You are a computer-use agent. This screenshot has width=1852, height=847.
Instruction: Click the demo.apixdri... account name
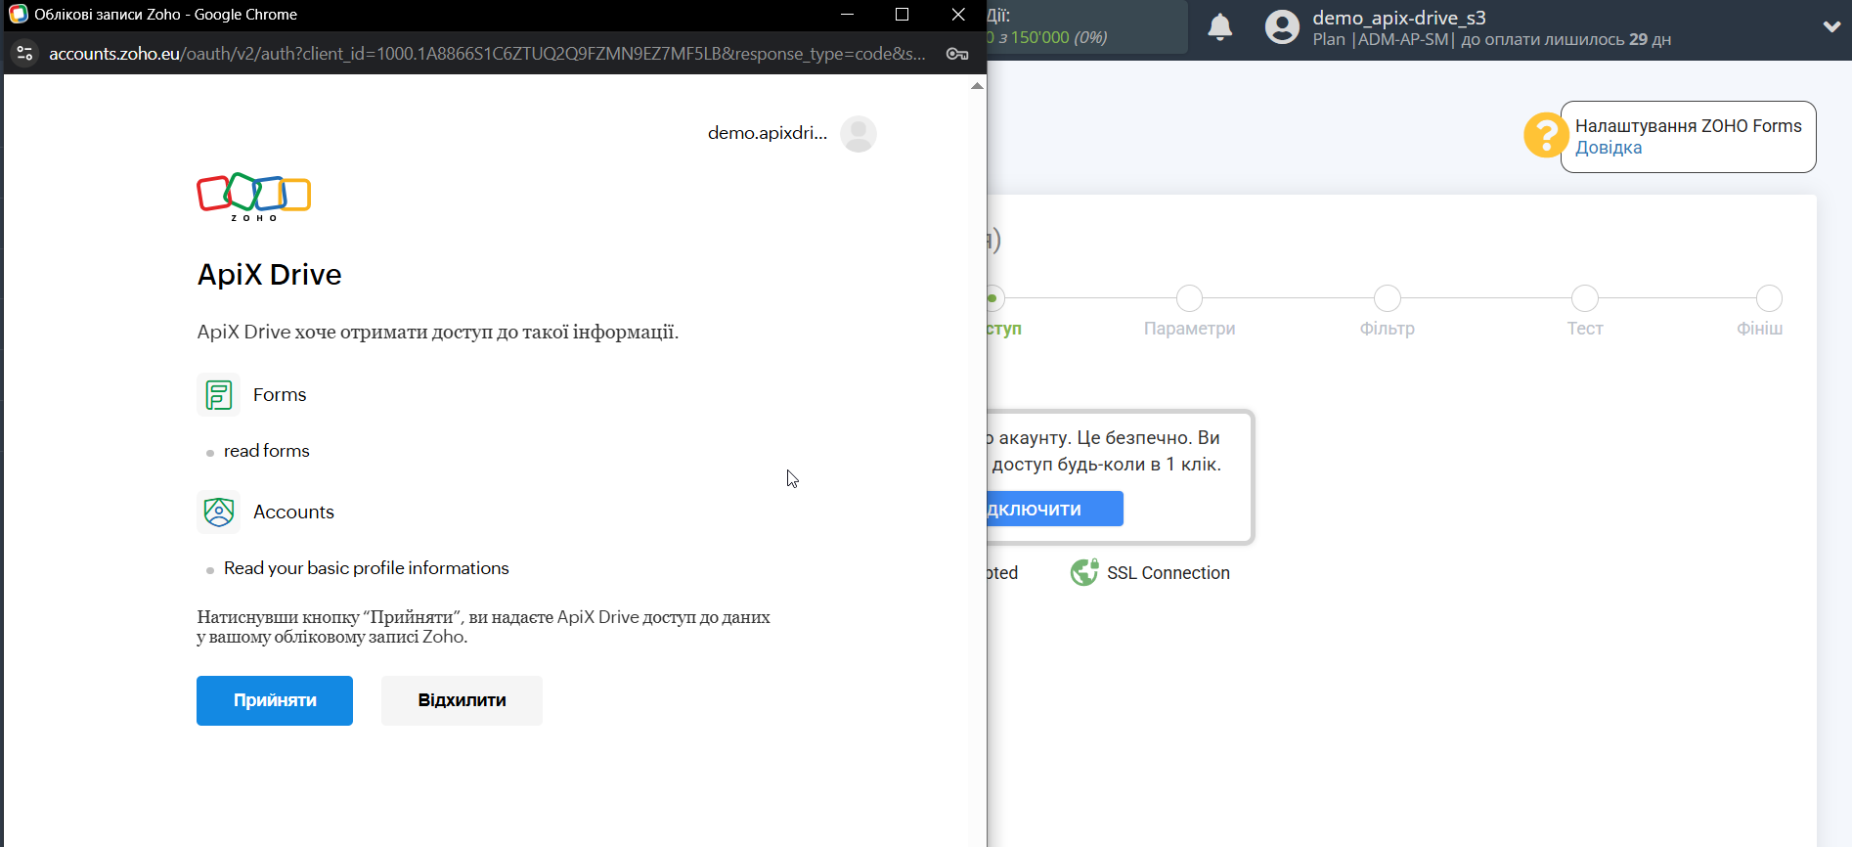pos(768,133)
